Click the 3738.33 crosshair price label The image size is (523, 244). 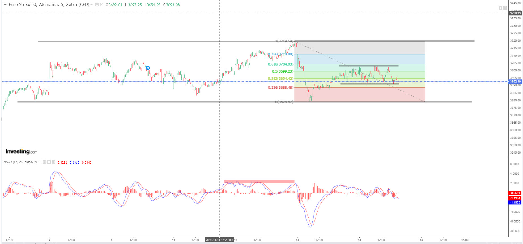point(515,13)
